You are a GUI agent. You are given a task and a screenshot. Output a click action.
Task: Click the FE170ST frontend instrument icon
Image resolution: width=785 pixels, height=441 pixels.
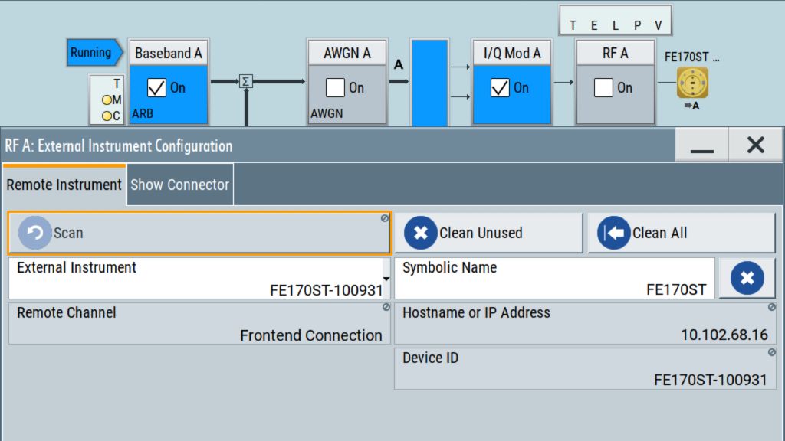(692, 83)
